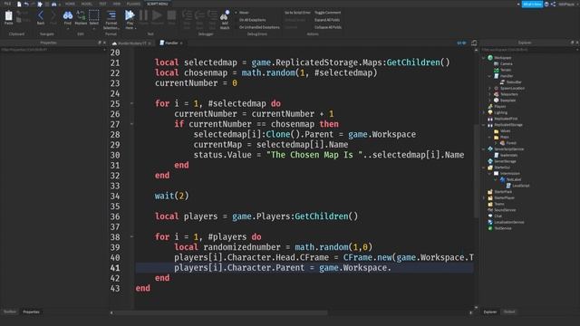Collapse the ReplicatedStorage node
580x326 pixels.
click(484, 125)
